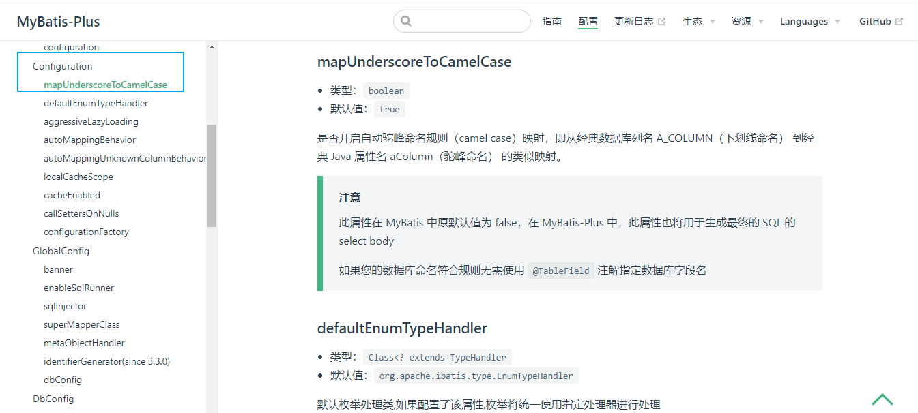Go to cacheEnabled in sidebar

72,195
